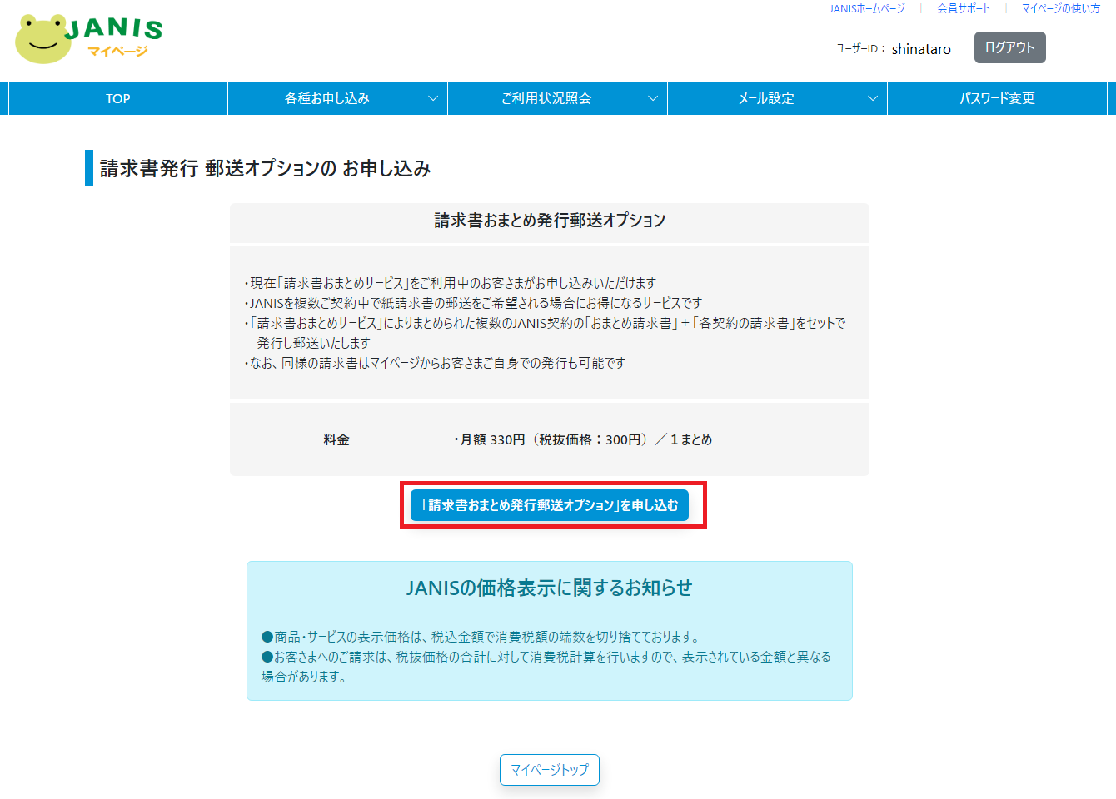Click the マイページトップ button at the bottom
1116x799 pixels.
[x=550, y=770]
